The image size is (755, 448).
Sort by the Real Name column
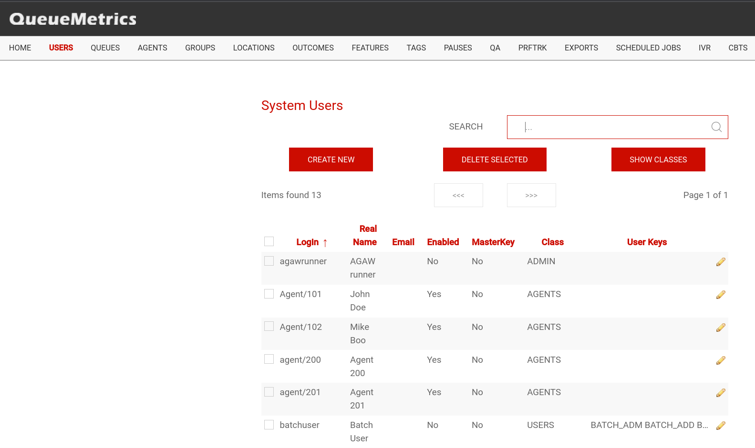(365, 236)
